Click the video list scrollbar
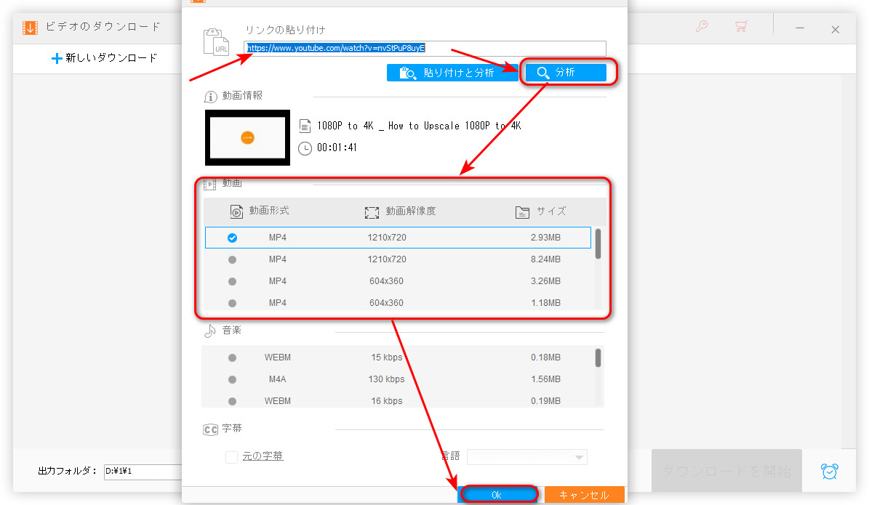The image size is (869, 505). click(598, 244)
